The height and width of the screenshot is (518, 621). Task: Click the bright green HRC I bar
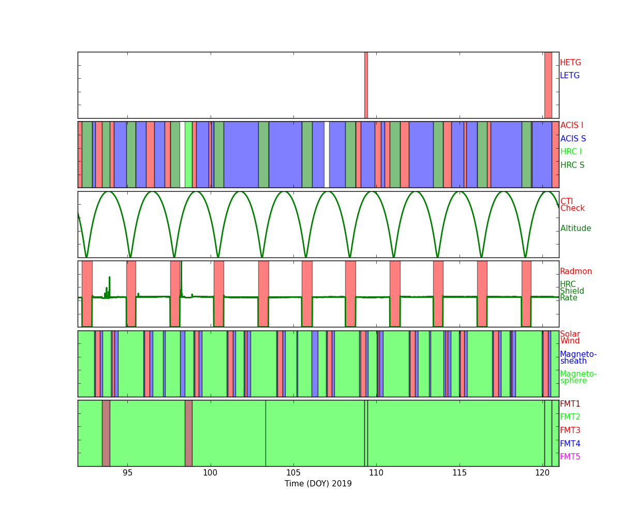point(188,154)
